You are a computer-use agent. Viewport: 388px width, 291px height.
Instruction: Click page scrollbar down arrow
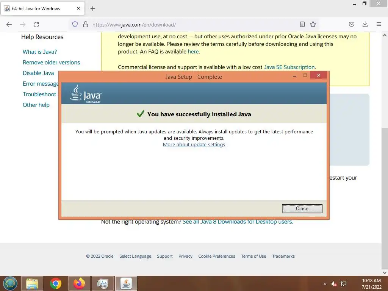385,273
